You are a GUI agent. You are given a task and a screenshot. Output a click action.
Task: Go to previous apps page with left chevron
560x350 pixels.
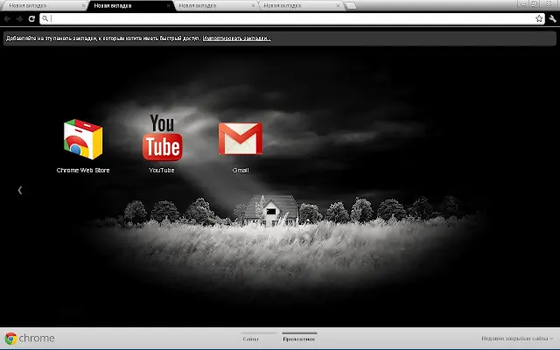(x=20, y=190)
